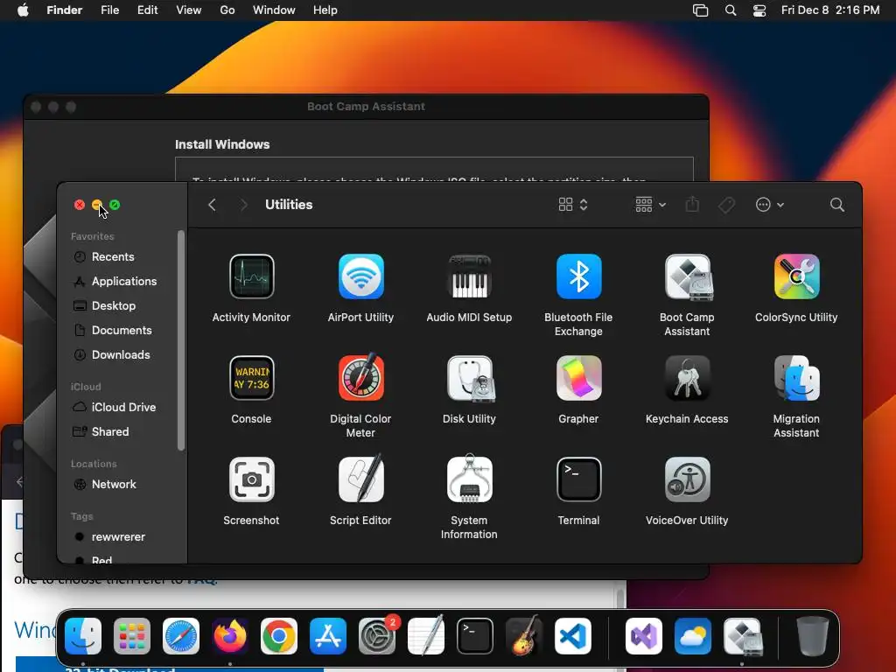This screenshot has height=672, width=896.
Task: Click the Digital Color Meter icon
Action: 360,377
